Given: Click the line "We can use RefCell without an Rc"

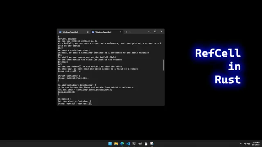Looking at the screenshot, I should pos(77,41).
